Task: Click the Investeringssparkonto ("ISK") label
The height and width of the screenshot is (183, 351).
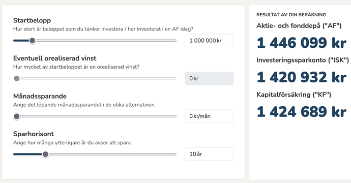Action: click(x=303, y=60)
